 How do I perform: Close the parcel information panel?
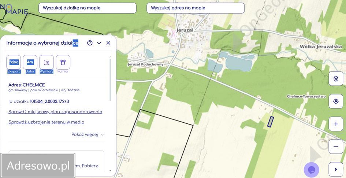(108, 43)
